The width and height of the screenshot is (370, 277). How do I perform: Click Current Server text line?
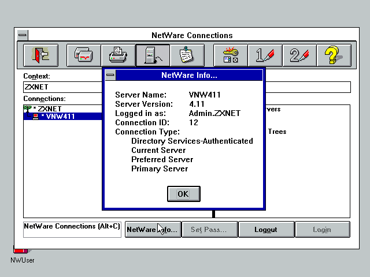pos(158,150)
